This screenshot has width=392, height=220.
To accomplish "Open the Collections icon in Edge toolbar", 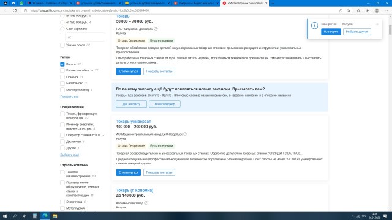I will coord(367,10).
